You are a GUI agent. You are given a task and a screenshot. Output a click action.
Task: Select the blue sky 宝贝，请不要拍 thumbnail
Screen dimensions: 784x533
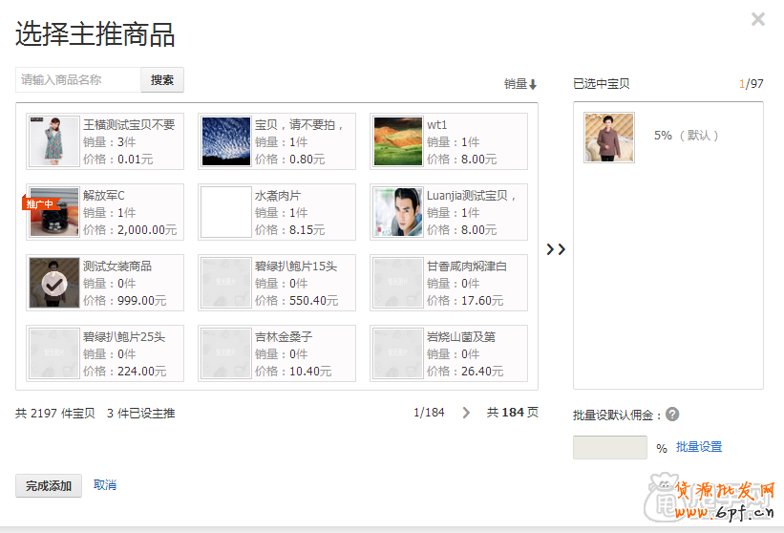pyautogui.click(x=226, y=141)
